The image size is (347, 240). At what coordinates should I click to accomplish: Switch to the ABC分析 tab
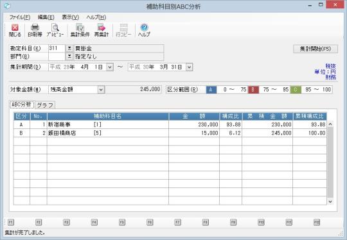pos(22,105)
